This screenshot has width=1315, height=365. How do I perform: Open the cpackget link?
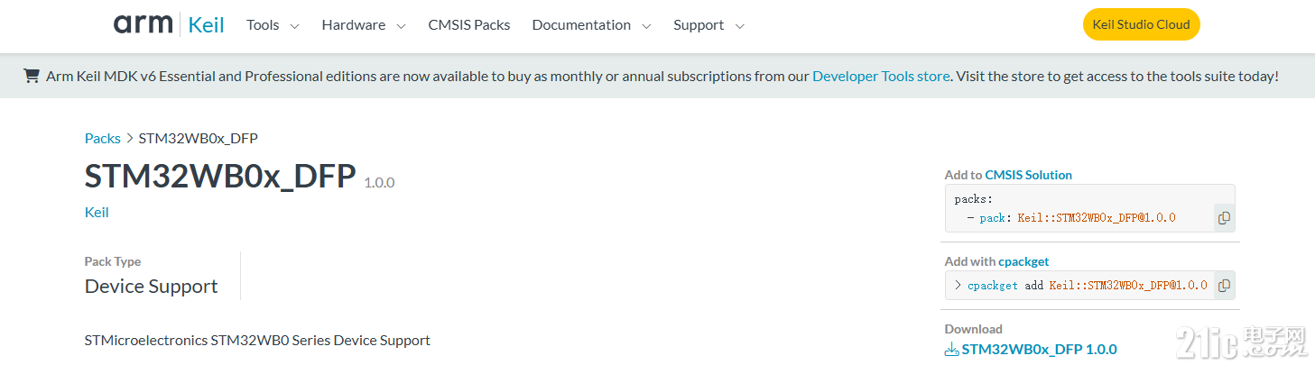coord(1023,261)
